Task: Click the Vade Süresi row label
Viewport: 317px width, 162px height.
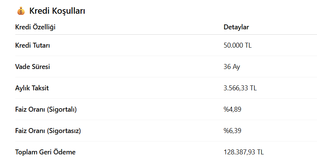Action: 32,67
